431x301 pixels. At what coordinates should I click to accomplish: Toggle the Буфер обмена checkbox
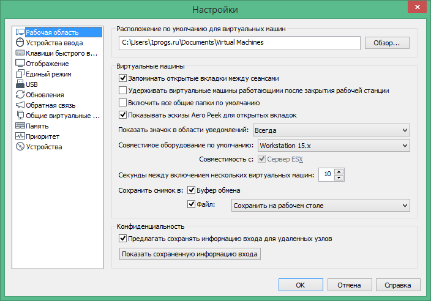190,190
